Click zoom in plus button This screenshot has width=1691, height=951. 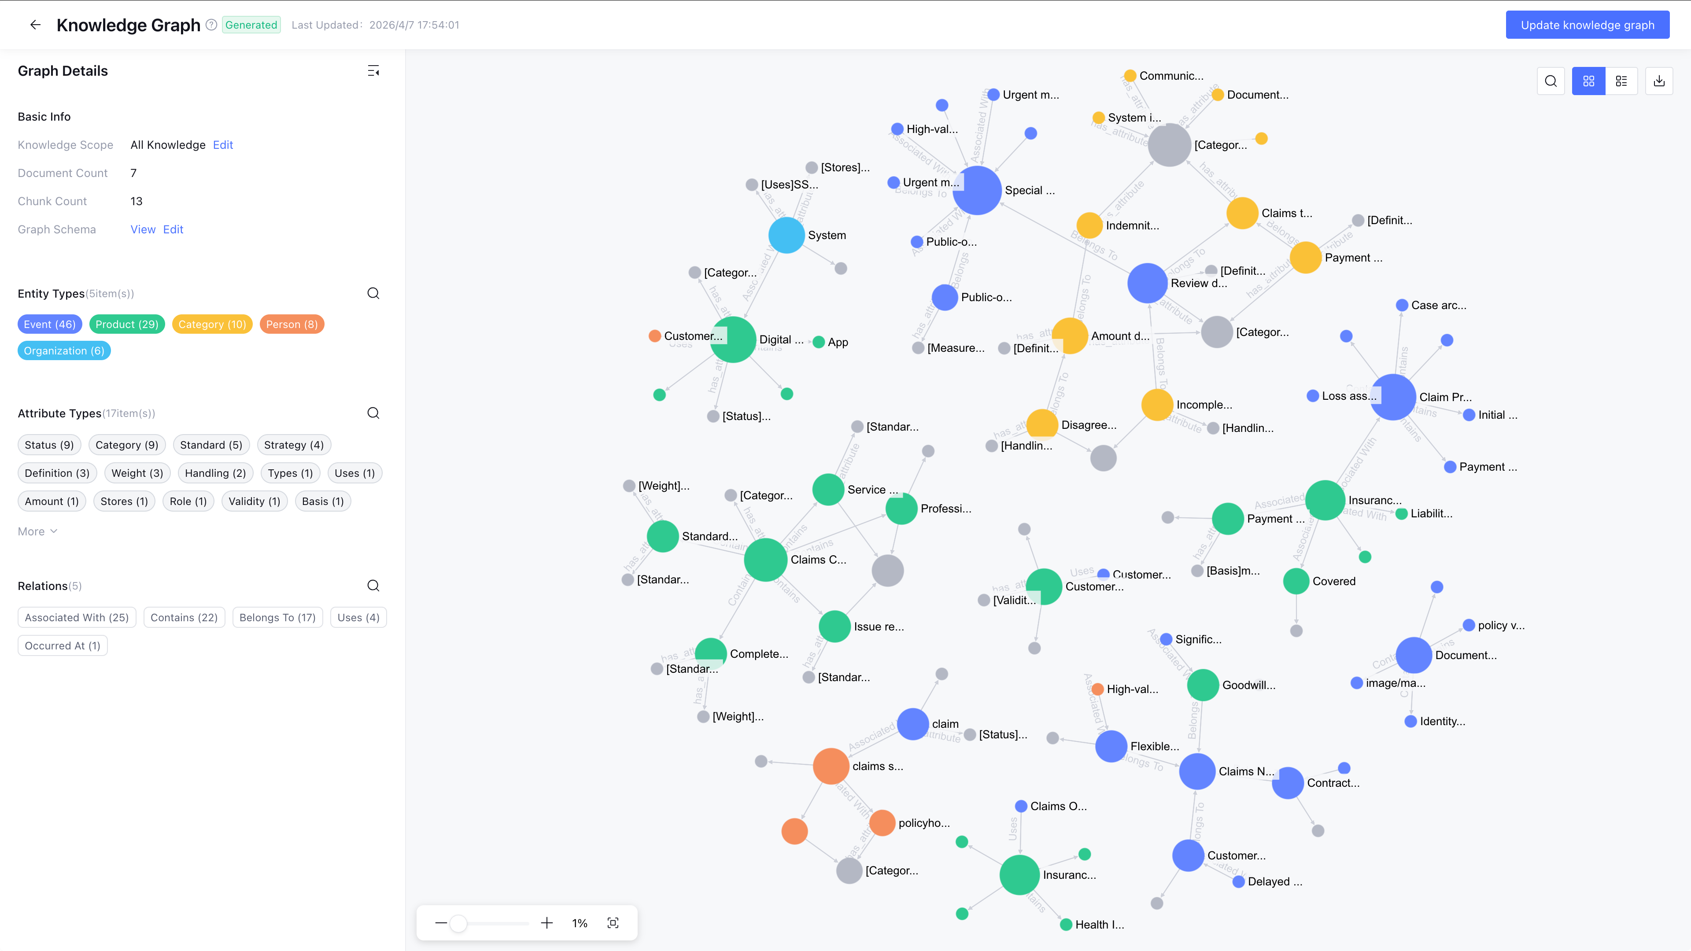point(547,923)
